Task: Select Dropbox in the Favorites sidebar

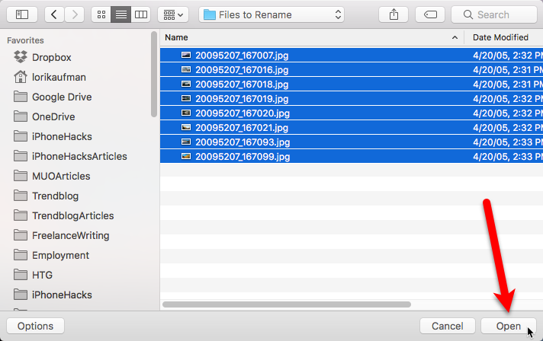Action: (51, 57)
